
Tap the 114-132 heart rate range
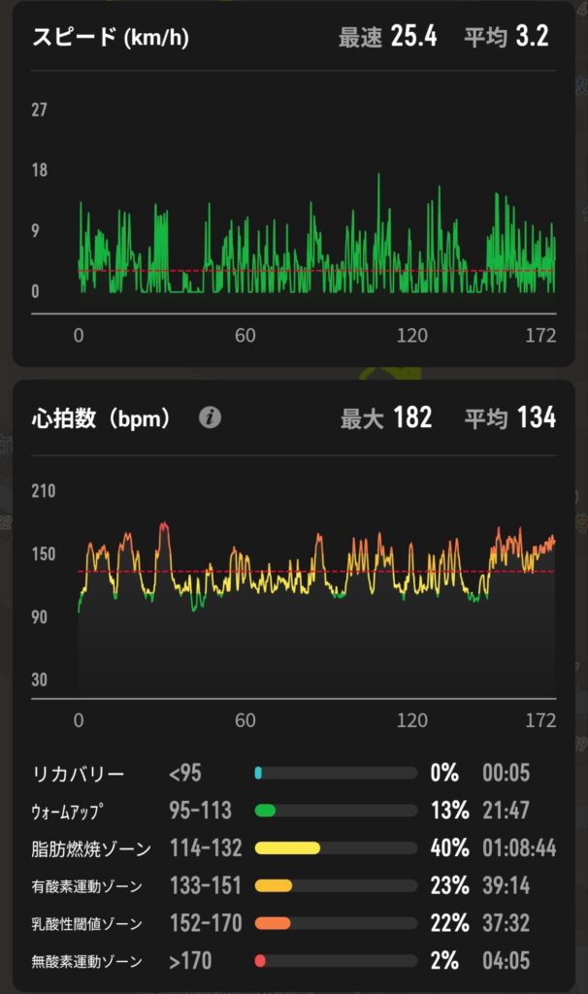click(206, 848)
